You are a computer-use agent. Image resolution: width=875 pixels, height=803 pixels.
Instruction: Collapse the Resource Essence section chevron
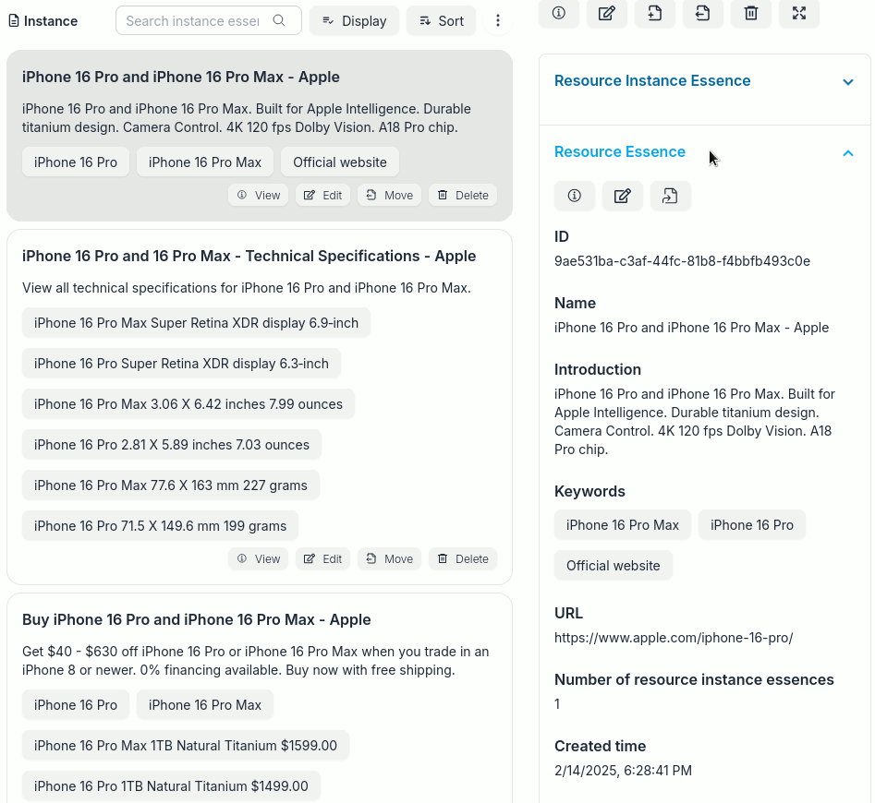pyautogui.click(x=847, y=152)
